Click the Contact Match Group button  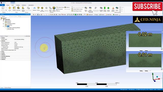click(77, 9)
